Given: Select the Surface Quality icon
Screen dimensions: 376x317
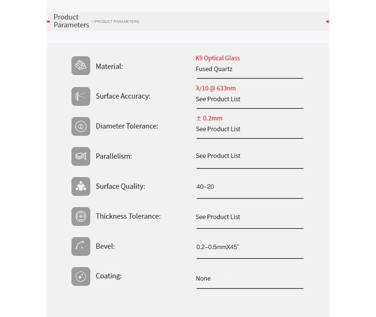Looking at the screenshot, I should (x=81, y=186).
